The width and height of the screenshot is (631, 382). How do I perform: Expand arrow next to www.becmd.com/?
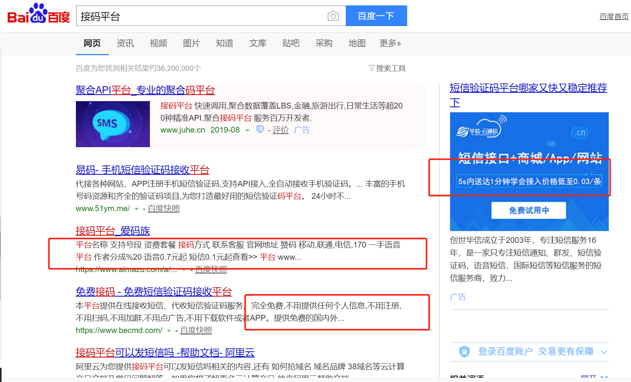click(169, 331)
